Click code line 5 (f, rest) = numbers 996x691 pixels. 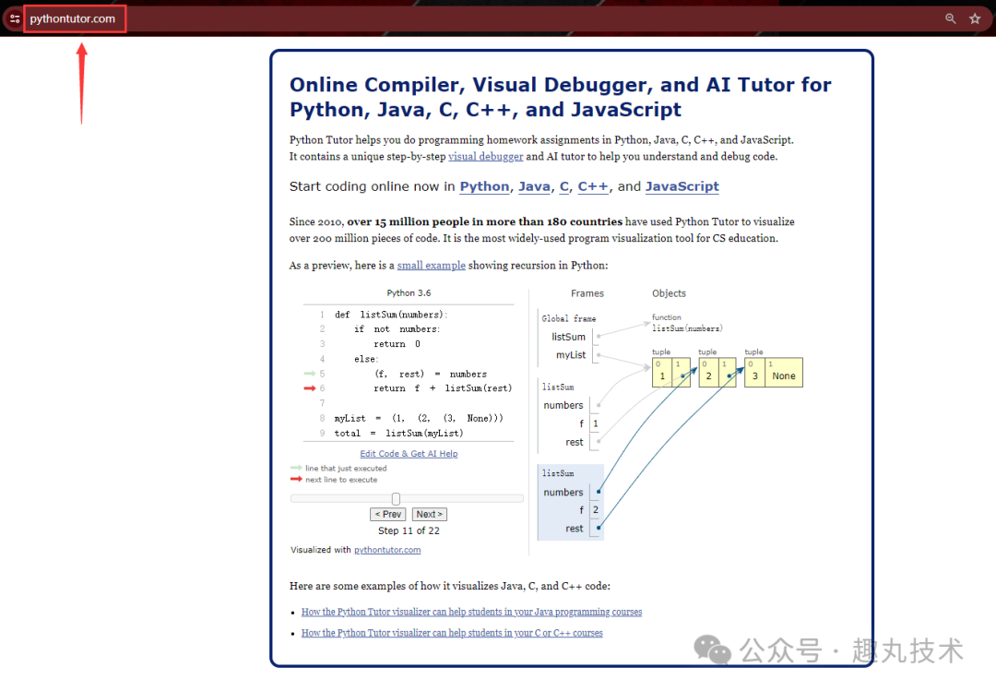click(x=430, y=374)
